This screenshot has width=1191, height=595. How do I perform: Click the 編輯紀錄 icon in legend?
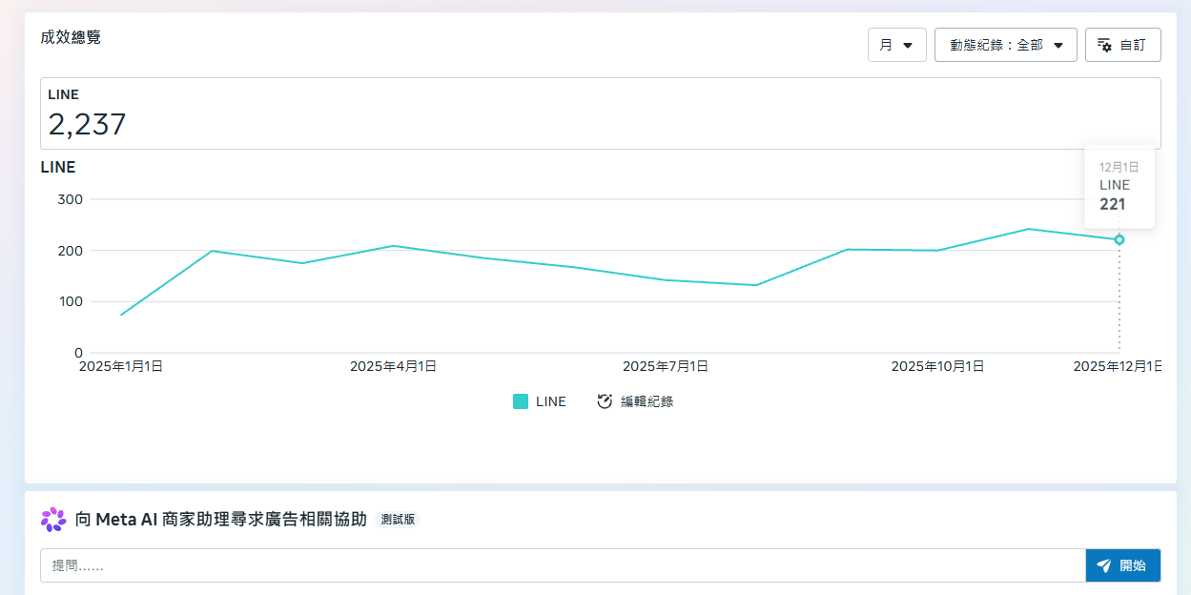[605, 401]
